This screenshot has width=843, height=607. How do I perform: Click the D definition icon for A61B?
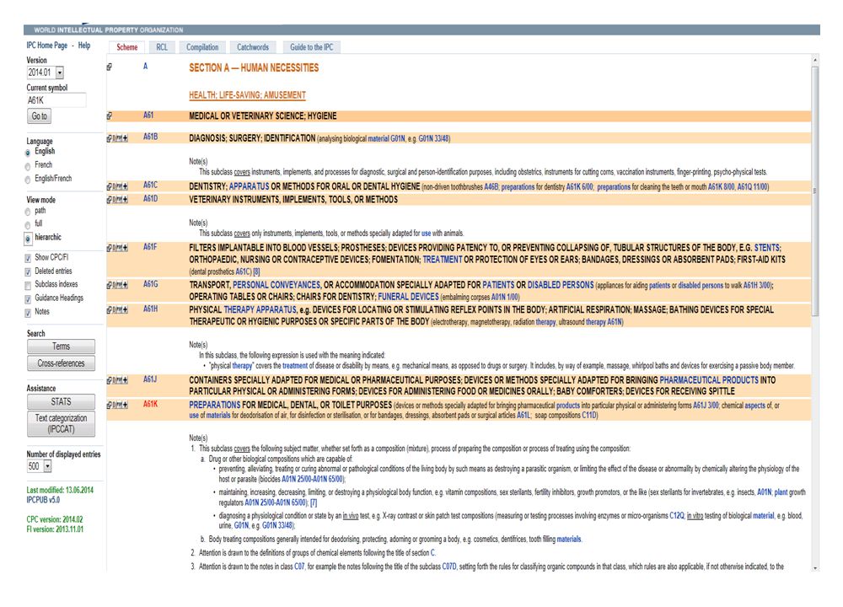(x=114, y=138)
